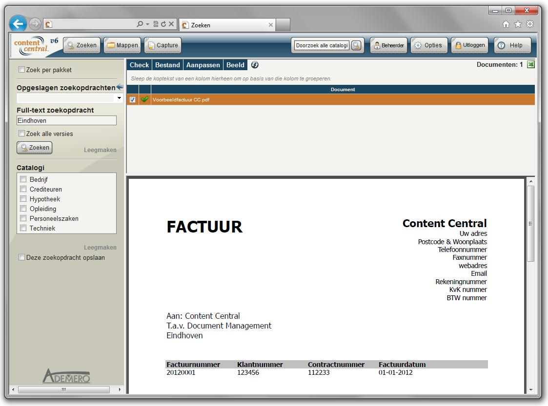Sort by the Document column header

pos(343,89)
